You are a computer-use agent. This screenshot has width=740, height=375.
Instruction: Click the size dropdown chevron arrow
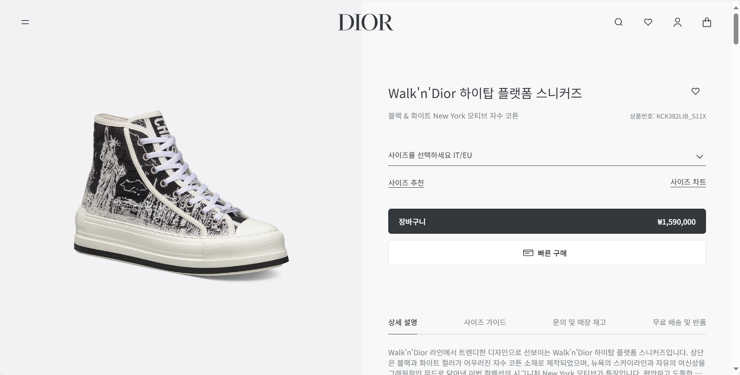(699, 156)
